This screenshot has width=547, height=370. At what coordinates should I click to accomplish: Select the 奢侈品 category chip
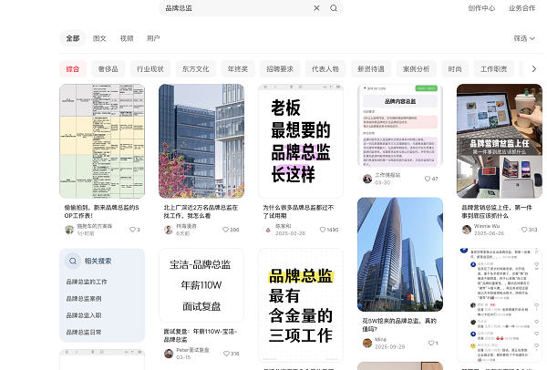pyautogui.click(x=107, y=68)
